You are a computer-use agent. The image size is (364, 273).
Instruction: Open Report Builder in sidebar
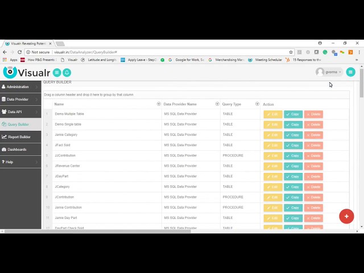[x=20, y=137]
